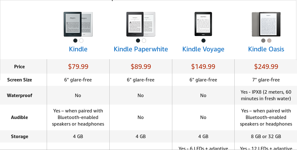
Task: Select the white color swatch under Kindle
Action: coord(81,40)
